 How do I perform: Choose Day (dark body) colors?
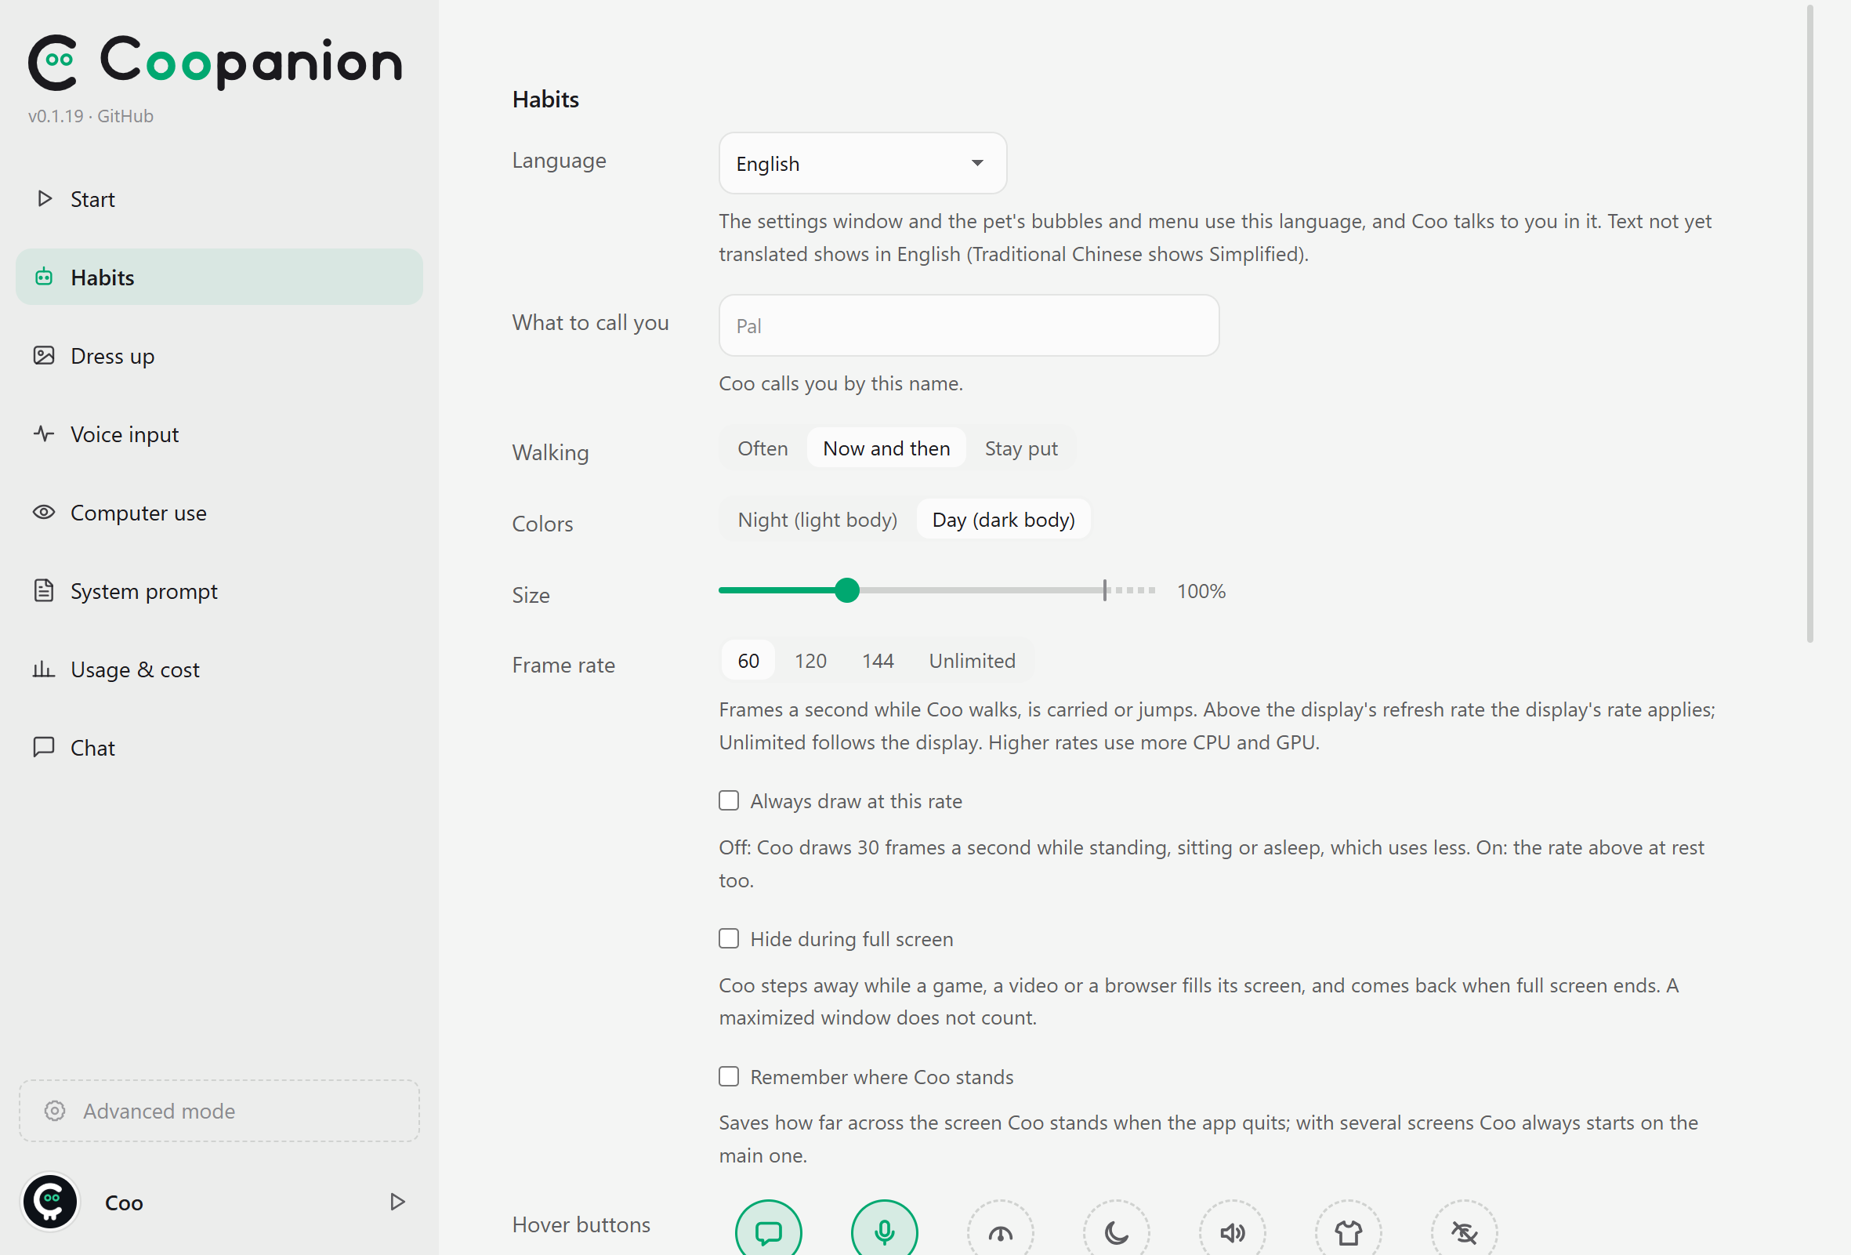1004,520
